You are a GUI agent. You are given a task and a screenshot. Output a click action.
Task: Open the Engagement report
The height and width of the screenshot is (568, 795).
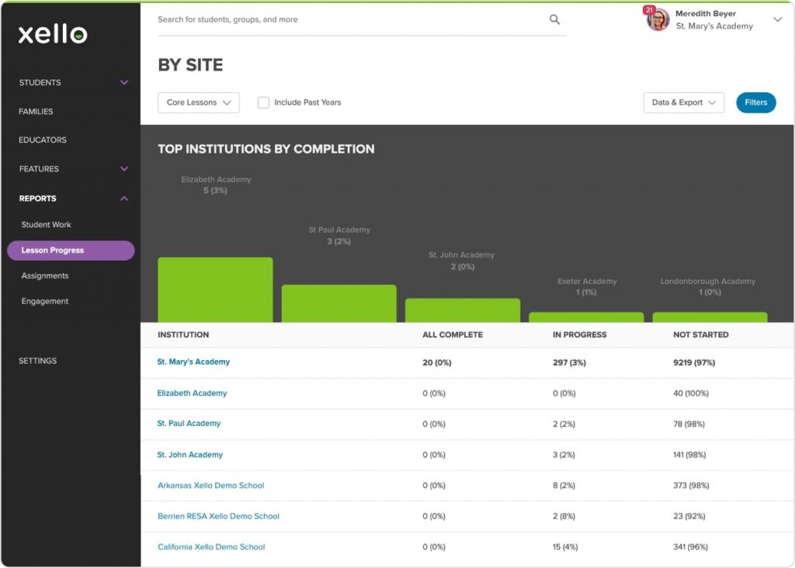(43, 301)
